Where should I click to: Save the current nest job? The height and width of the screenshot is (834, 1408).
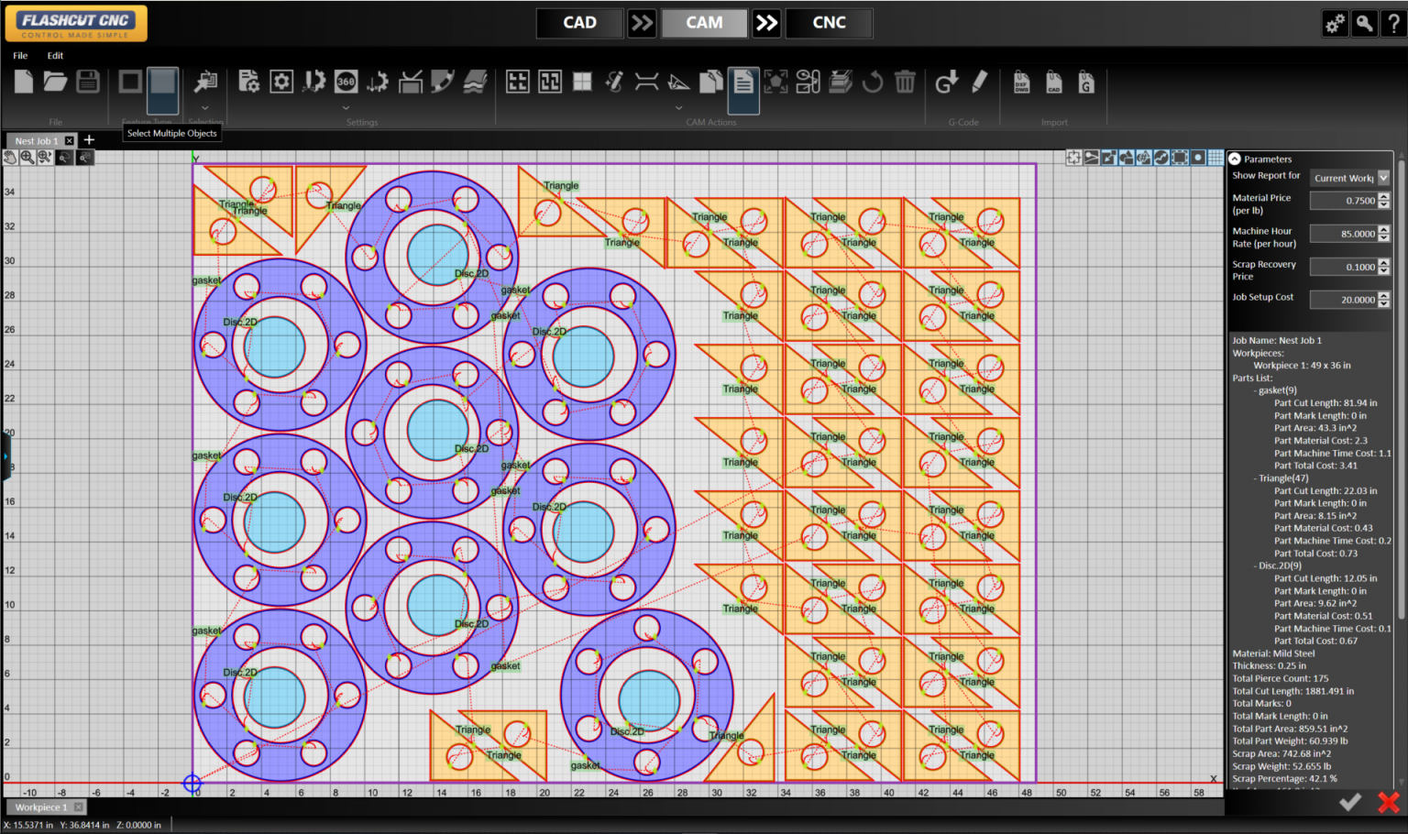coord(87,81)
